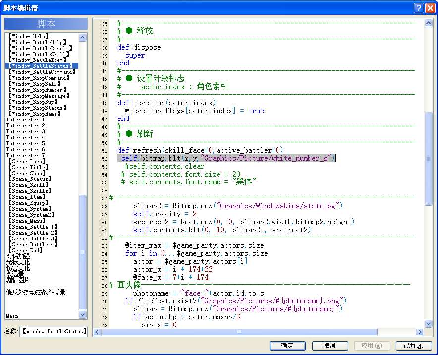This screenshot has width=438, height=355.
Task: Click horizontal scroll-left arrow
Action: [x=97, y=332]
